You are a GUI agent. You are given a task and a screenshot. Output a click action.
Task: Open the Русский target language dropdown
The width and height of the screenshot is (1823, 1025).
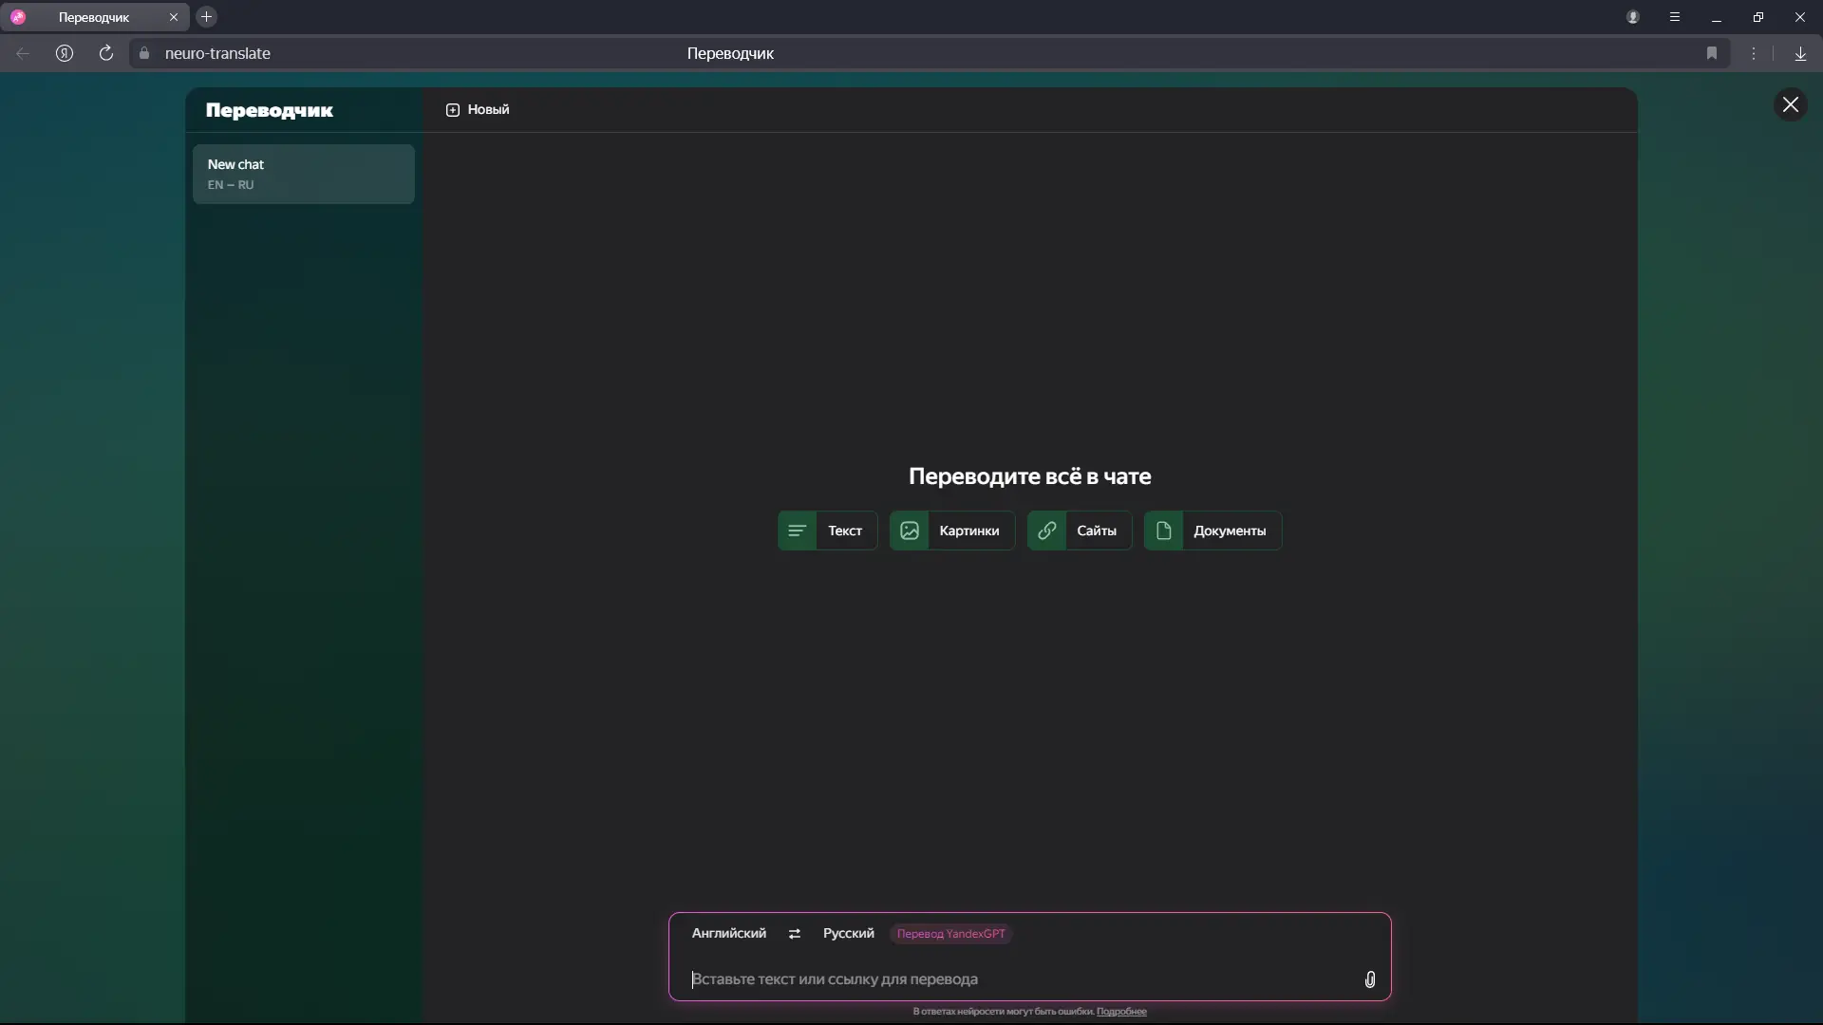click(848, 934)
